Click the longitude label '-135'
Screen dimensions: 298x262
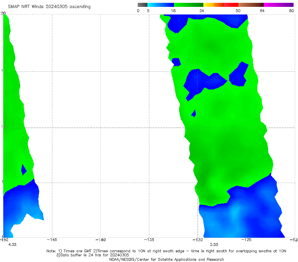tap(149, 240)
